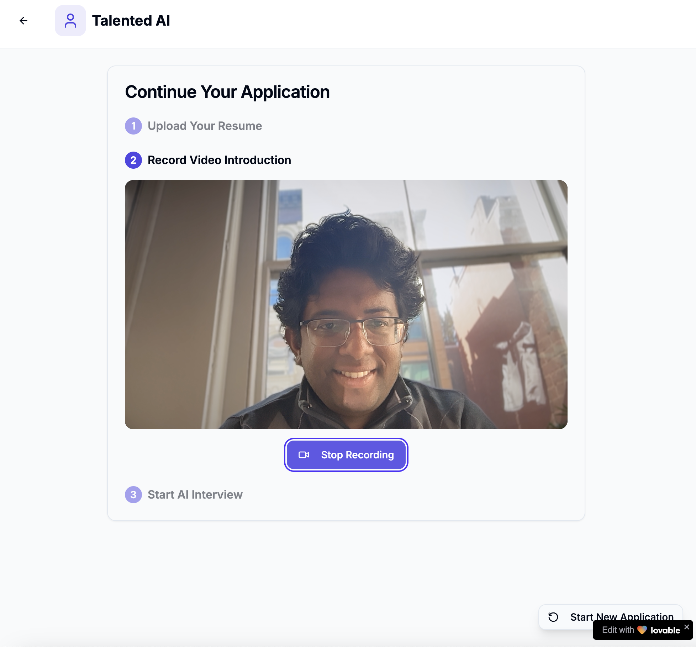Click the back arrow icon
Viewport: 696px width, 647px height.
(23, 21)
